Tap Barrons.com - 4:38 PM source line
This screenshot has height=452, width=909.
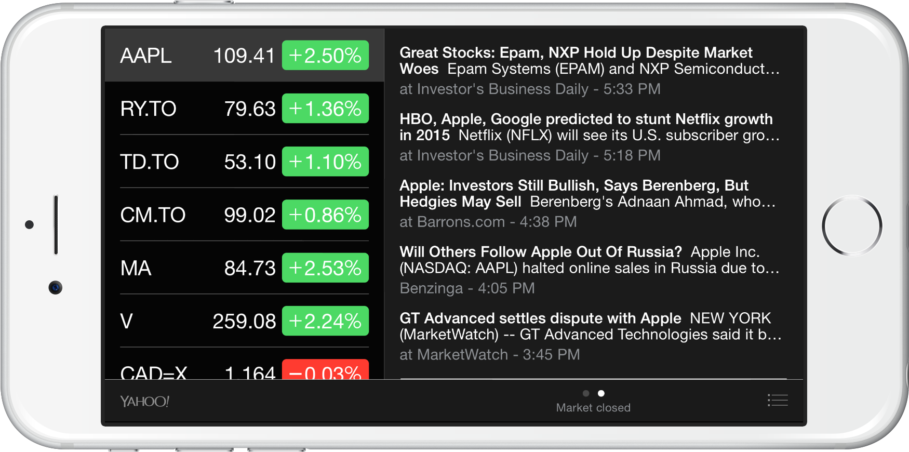(488, 222)
